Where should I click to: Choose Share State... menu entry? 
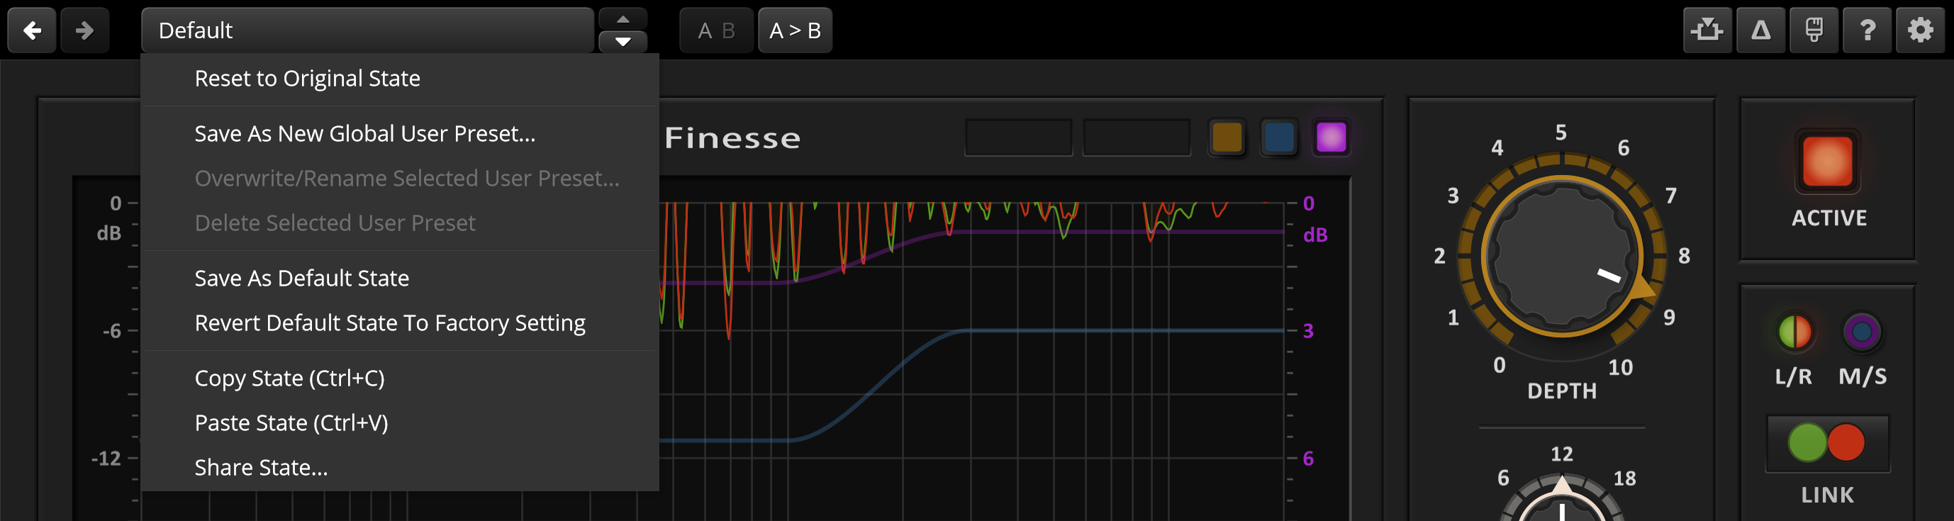400,468
